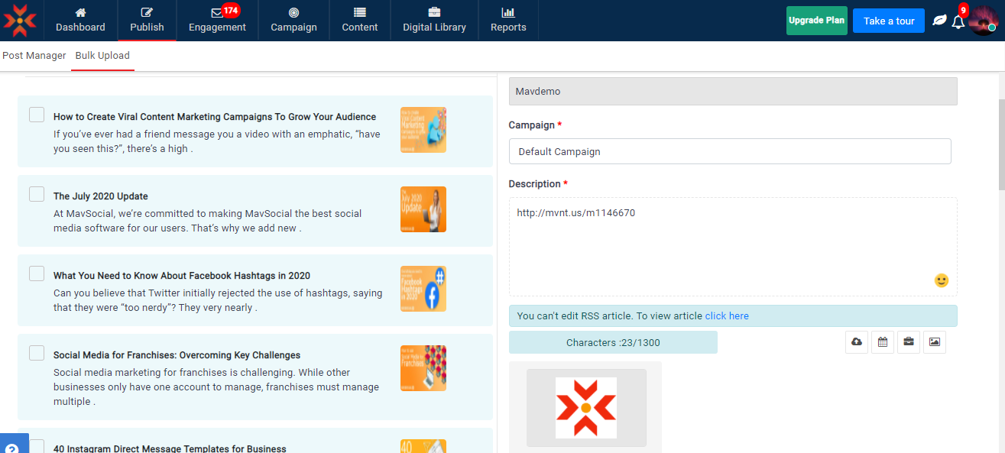Click the cloud upload icon
Screen dimensions: 1005x453
click(857, 342)
